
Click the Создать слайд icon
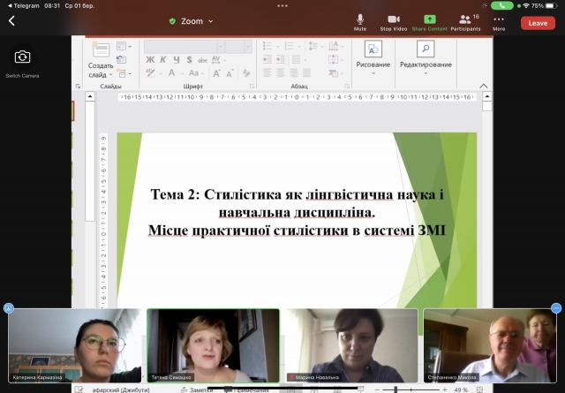pos(101,57)
